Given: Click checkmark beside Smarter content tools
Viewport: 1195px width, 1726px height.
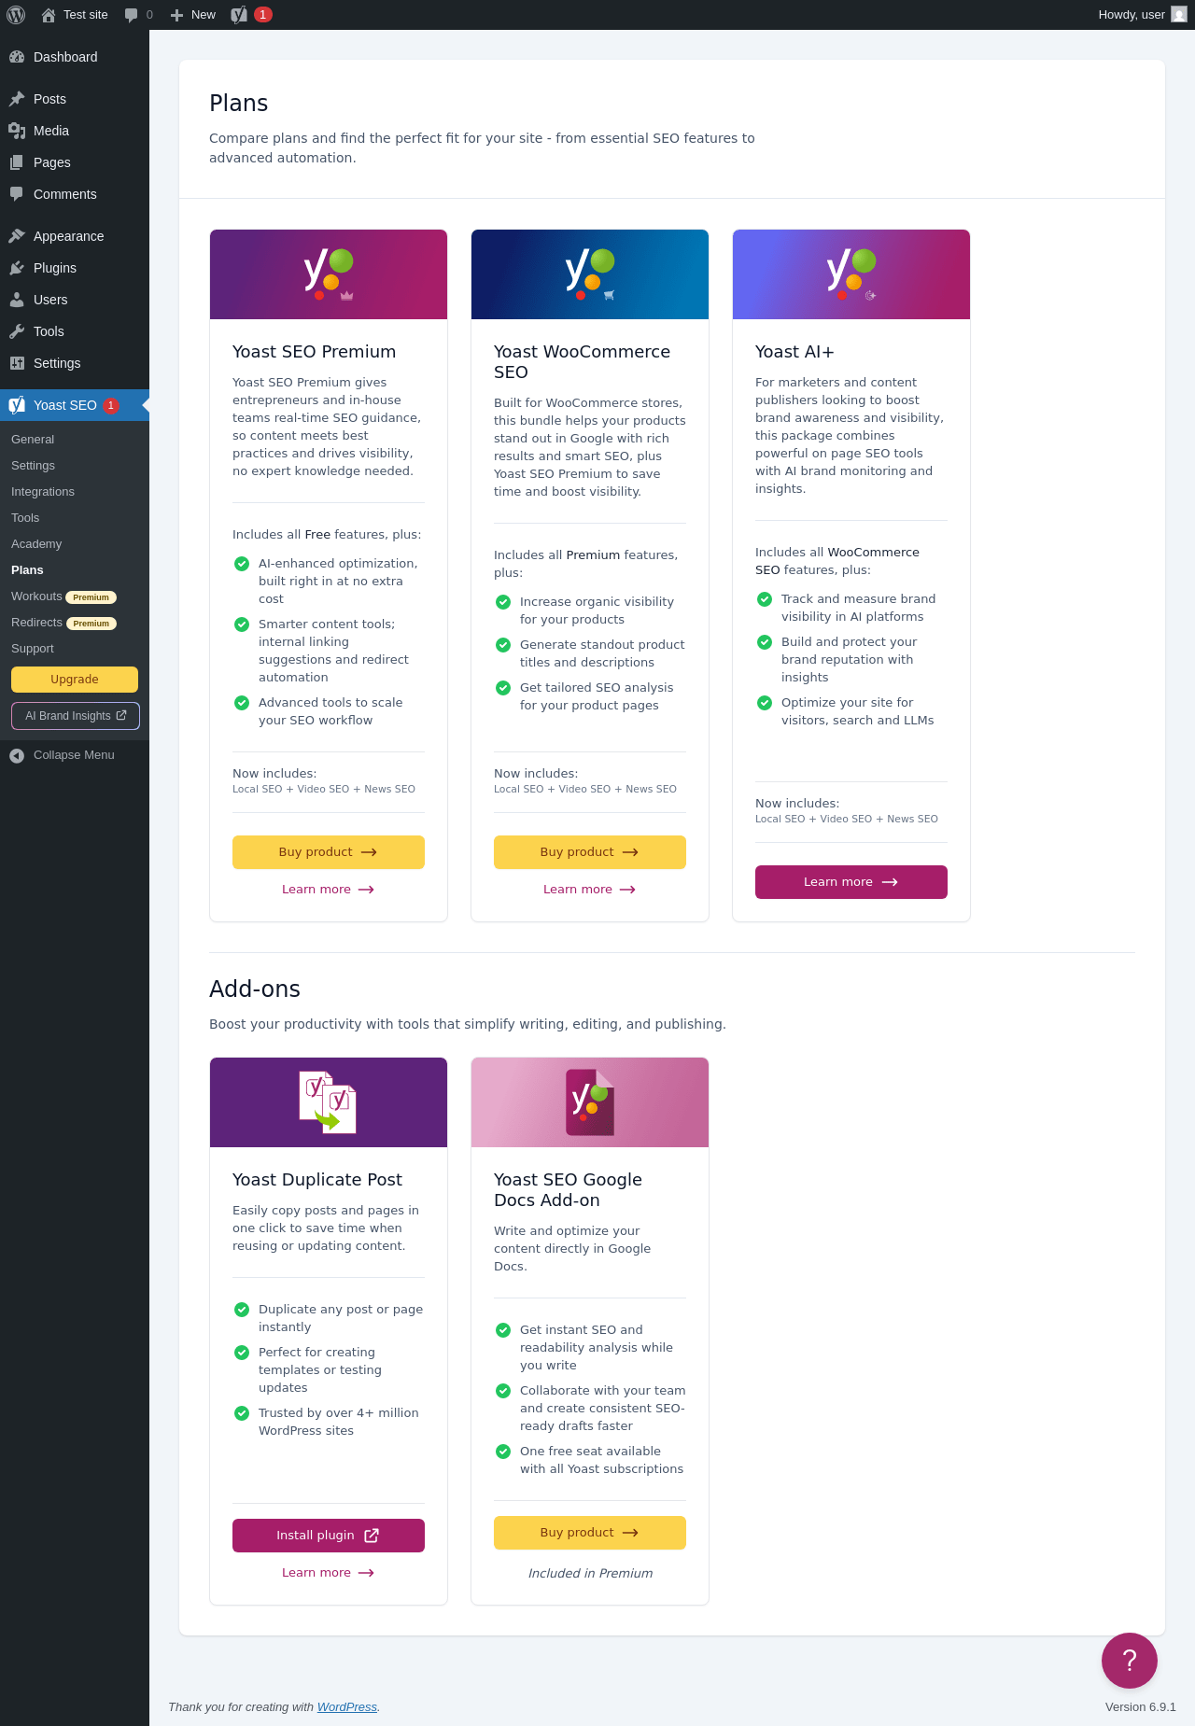Looking at the screenshot, I should (x=242, y=624).
